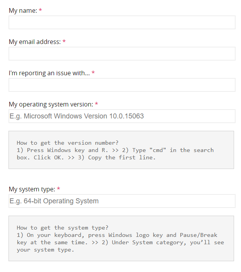
Task: Click the required asterisk beside My system type
Action: [x=59, y=189]
